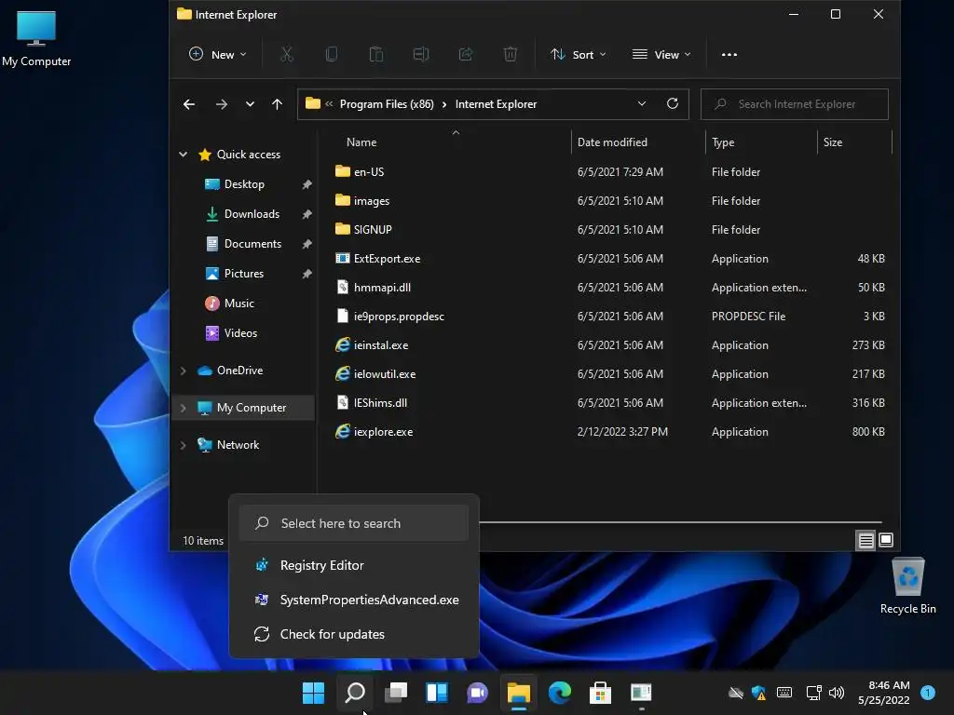Open the Chat taskbar icon
954x715 pixels.
click(x=478, y=693)
